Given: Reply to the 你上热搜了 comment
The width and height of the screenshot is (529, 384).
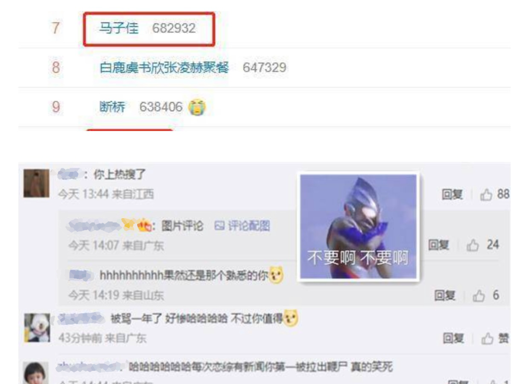Looking at the screenshot, I should pos(452,194).
